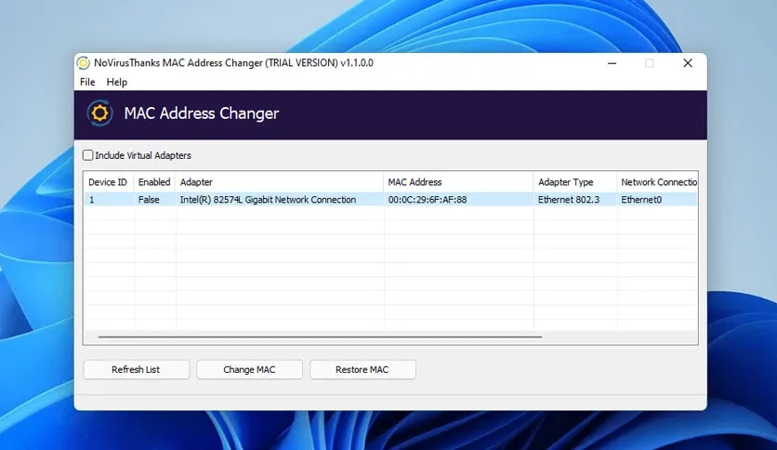Viewport: 777px width, 450px height.
Task: Sort by the Adapter column header
Action: click(280, 182)
